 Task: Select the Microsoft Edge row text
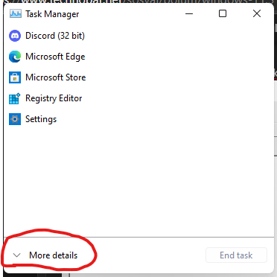click(x=55, y=57)
